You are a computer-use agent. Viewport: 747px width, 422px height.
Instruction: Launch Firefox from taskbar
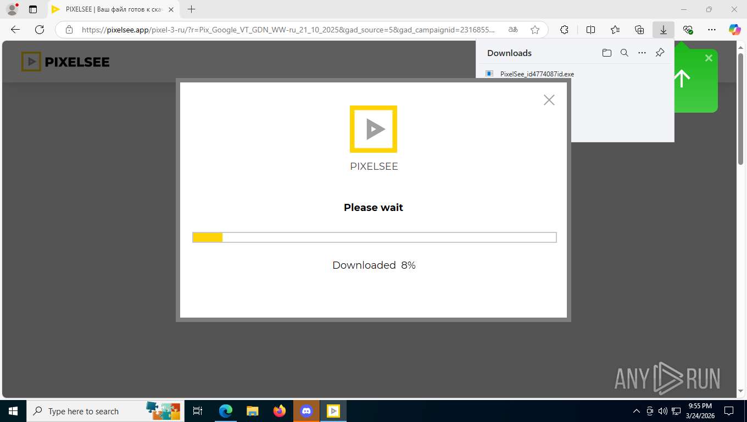tap(280, 411)
